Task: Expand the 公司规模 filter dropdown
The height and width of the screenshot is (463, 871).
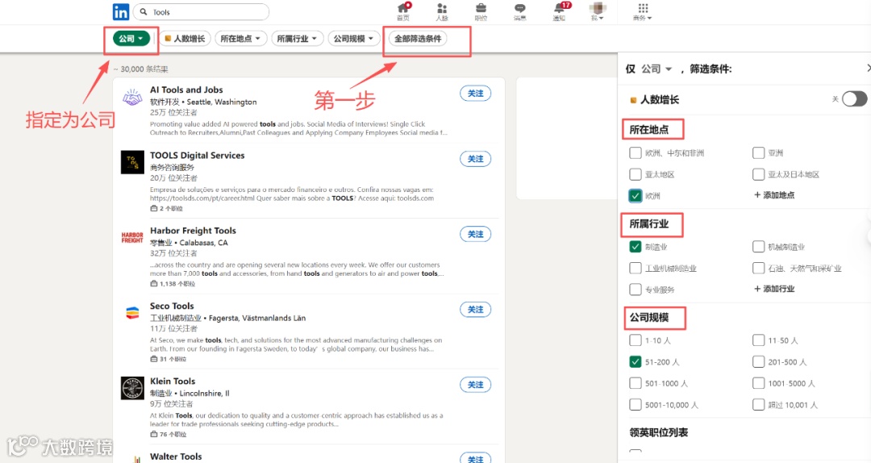Action: point(354,39)
